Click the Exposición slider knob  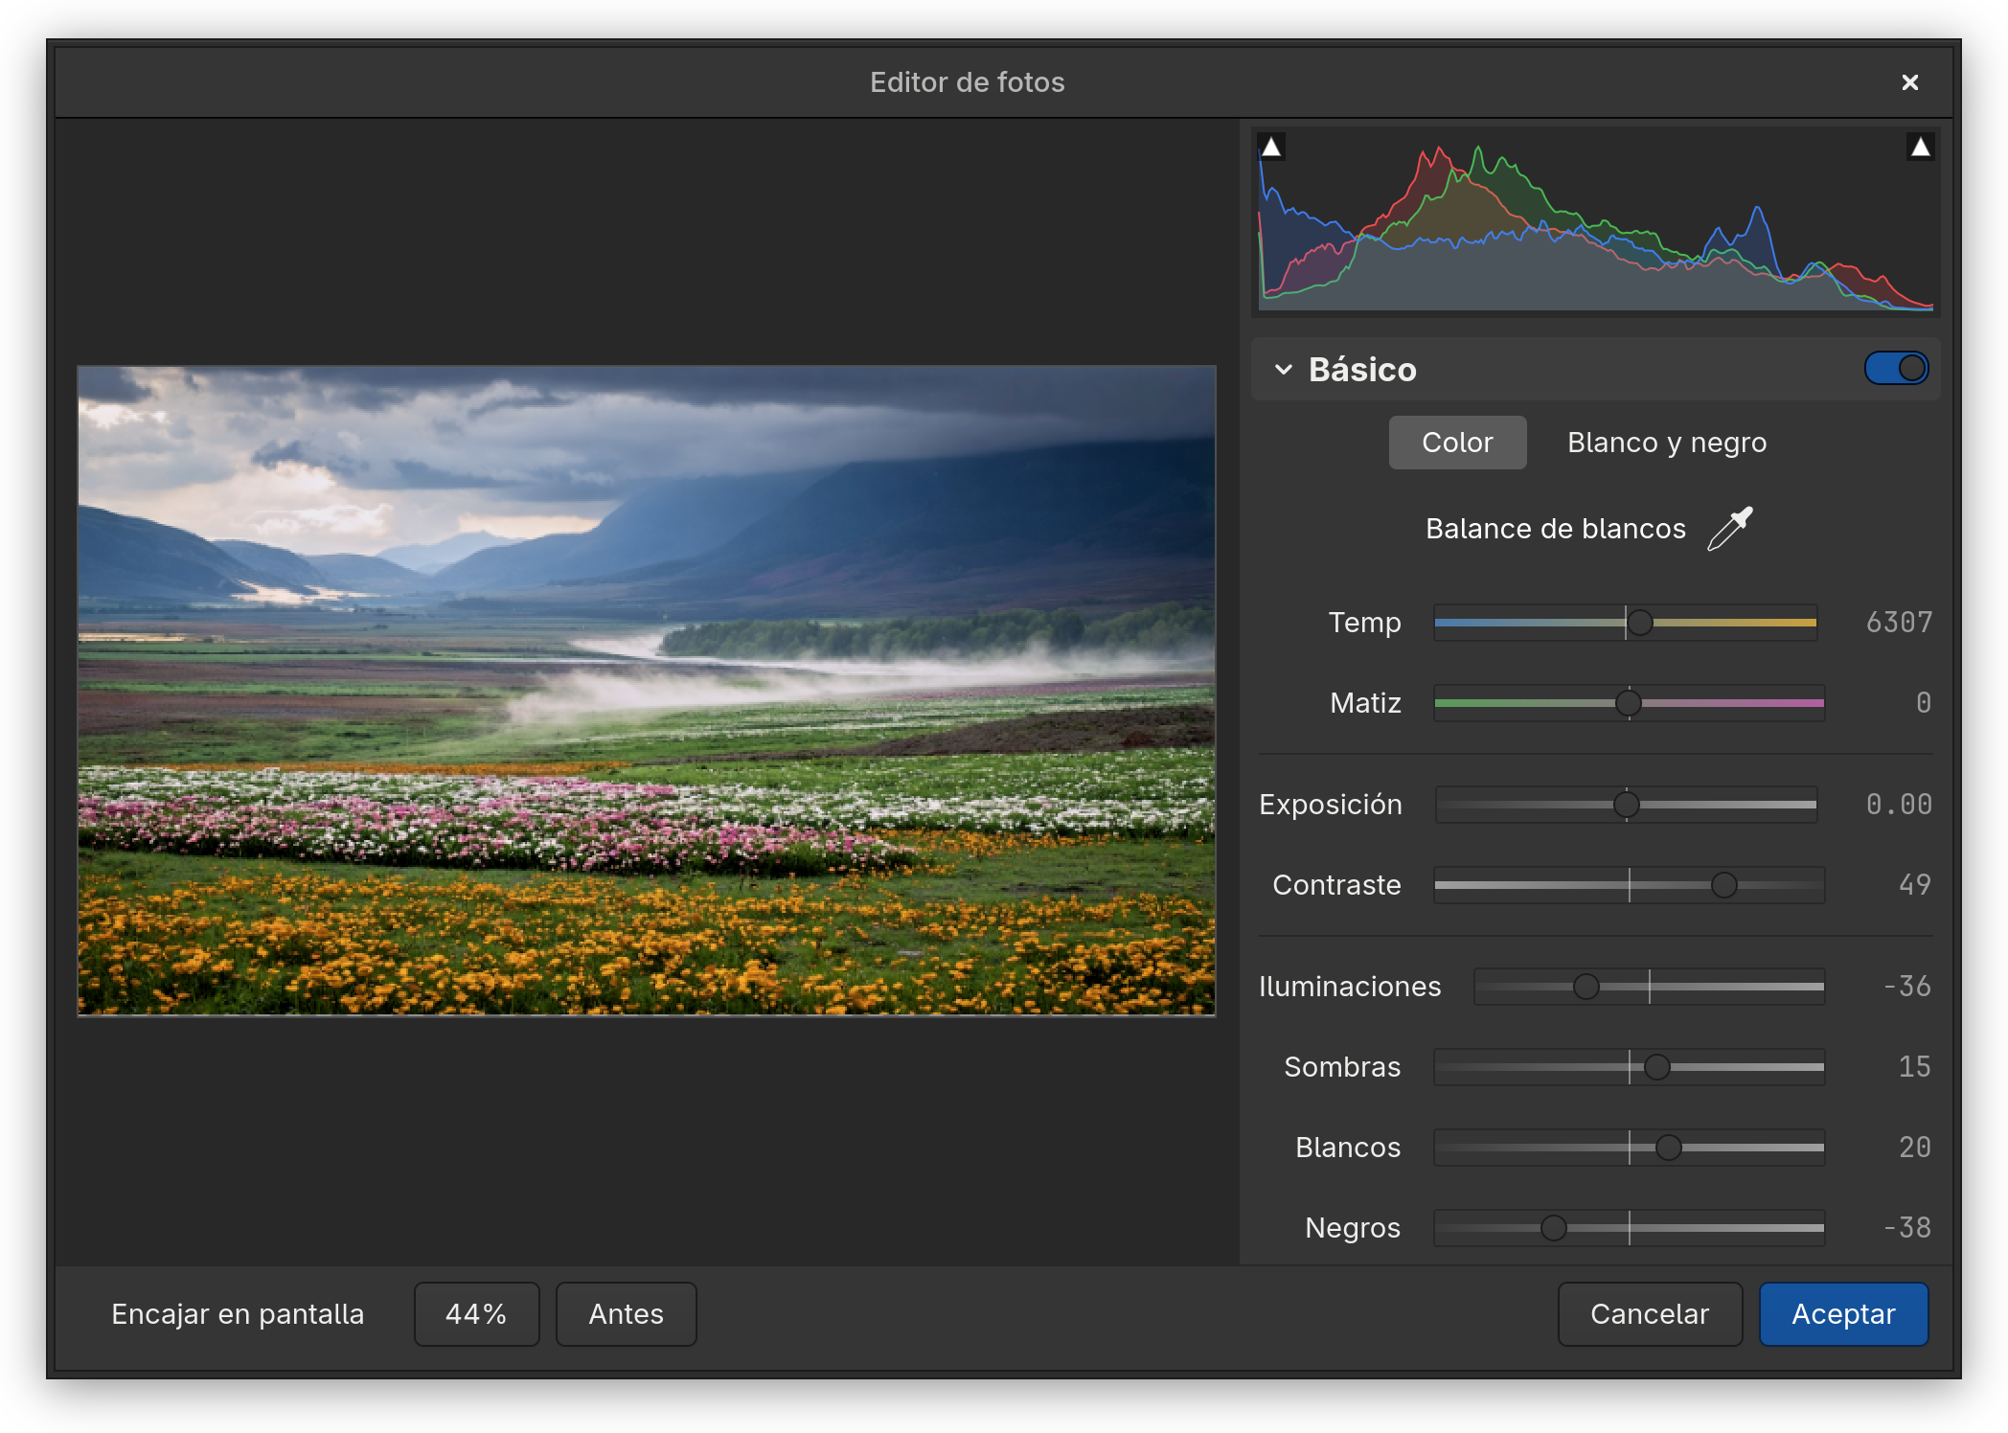pyautogui.click(x=1626, y=805)
